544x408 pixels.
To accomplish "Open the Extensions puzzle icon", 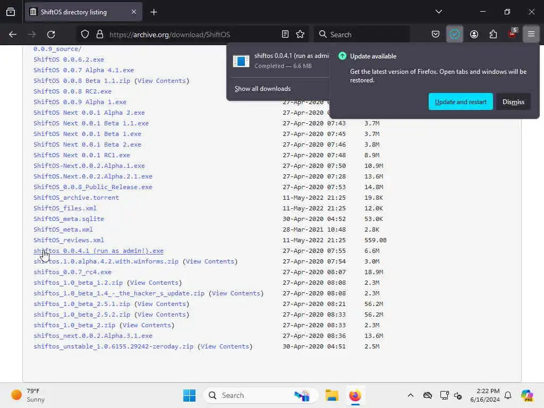I will coord(493,35).
